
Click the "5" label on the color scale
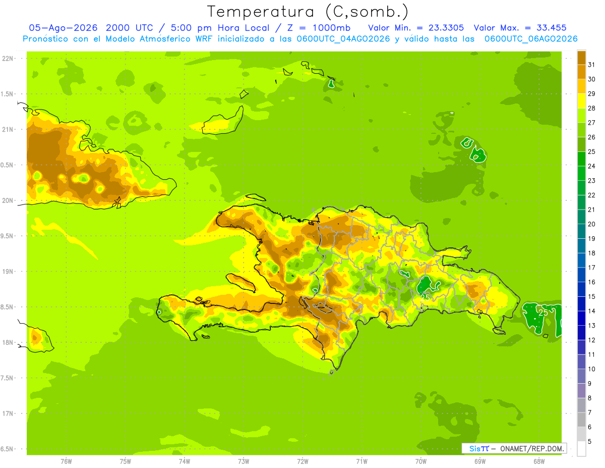pyautogui.click(x=590, y=442)
